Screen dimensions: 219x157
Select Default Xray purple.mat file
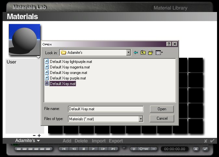click(68, 78)
